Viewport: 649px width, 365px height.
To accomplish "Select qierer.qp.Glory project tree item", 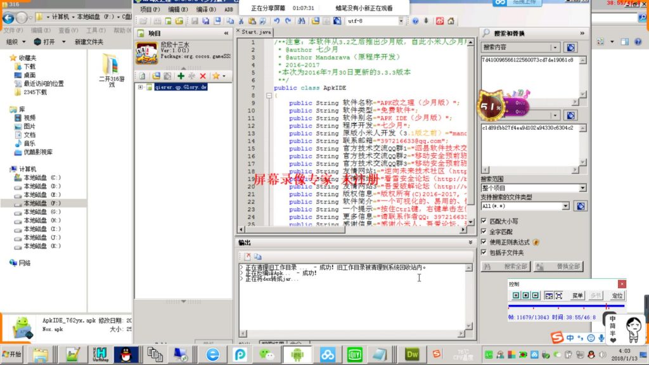I will 181,87.
